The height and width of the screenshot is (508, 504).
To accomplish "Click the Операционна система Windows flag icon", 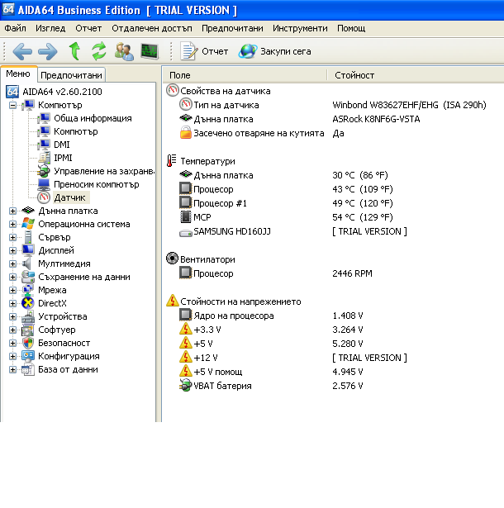I will click(28, 224).
